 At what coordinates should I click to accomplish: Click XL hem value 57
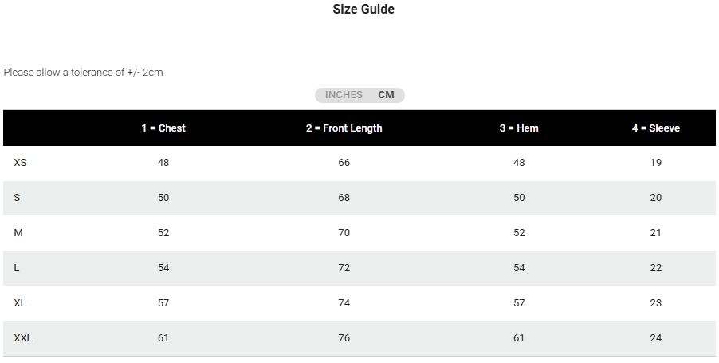pos(519,303)
